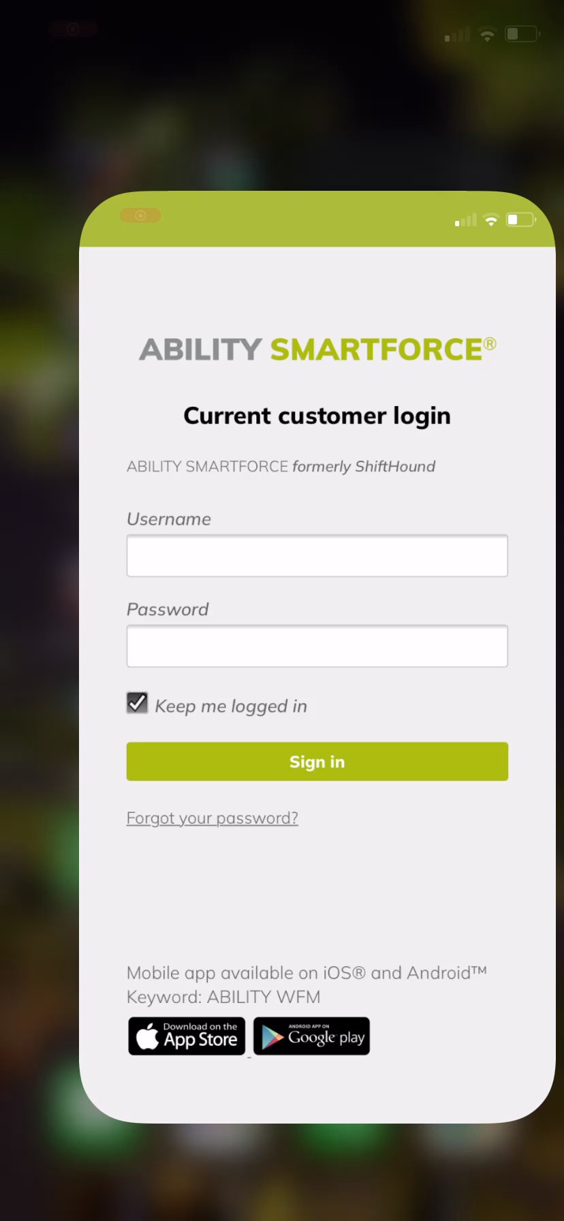Open the Android app on Google play badge

(x=312, y=1036)
